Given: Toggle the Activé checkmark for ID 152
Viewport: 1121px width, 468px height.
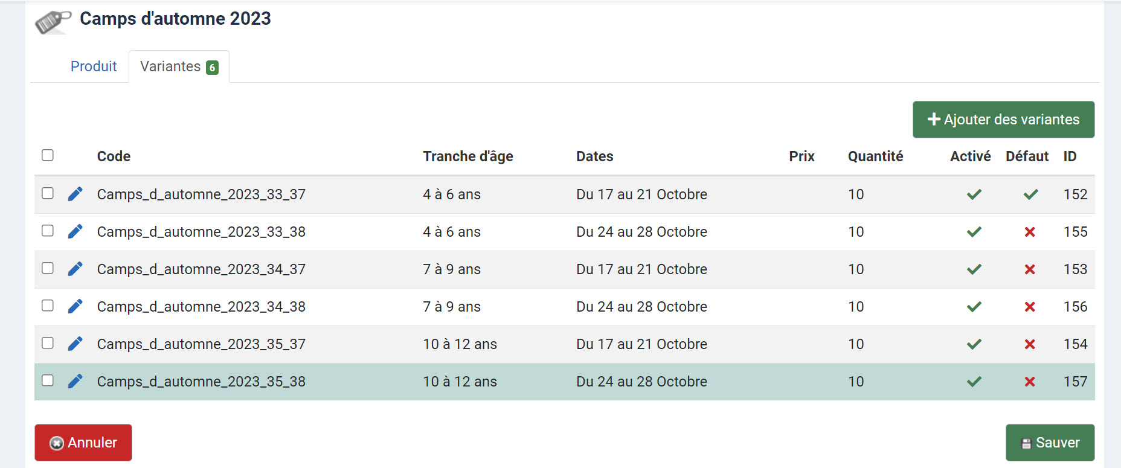Looking at the screenshot, I should [974, 194].
